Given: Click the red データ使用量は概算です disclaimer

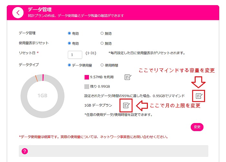Looking at the screenshot, I should [x=94, y=137].
